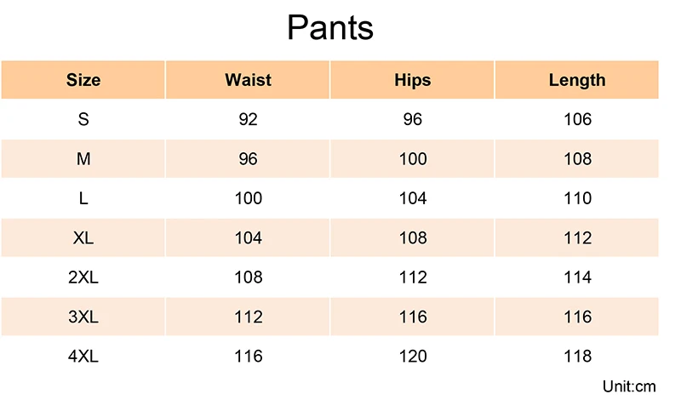Click length value 118 for size 4XL
The image size is (681, 400).
[577, 356]
